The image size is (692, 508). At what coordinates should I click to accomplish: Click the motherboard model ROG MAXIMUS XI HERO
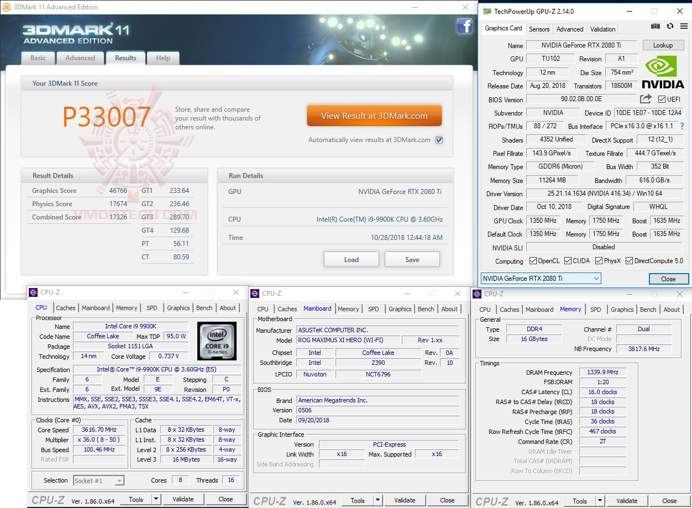tap(348, 340)
